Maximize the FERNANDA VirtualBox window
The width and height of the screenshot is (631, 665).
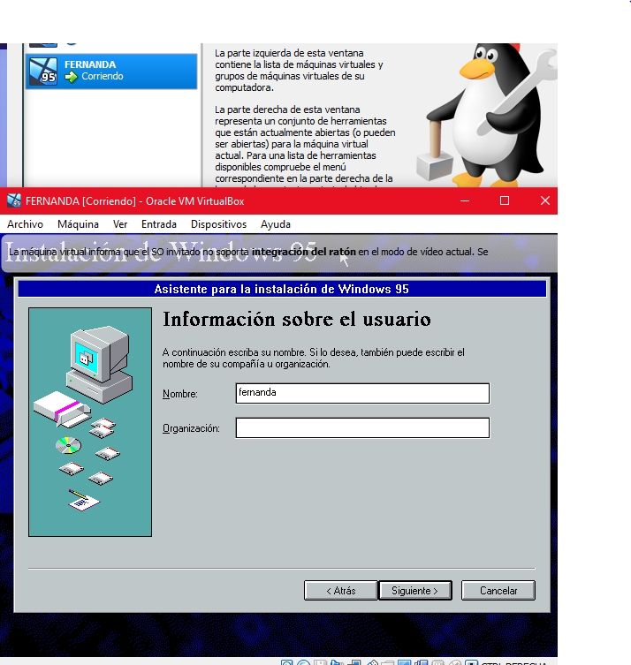click(x=505, y=200)
